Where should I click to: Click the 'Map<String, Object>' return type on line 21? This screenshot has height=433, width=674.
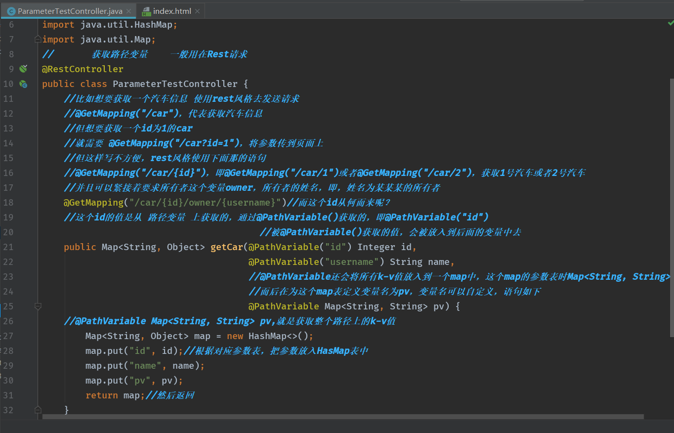153,247
